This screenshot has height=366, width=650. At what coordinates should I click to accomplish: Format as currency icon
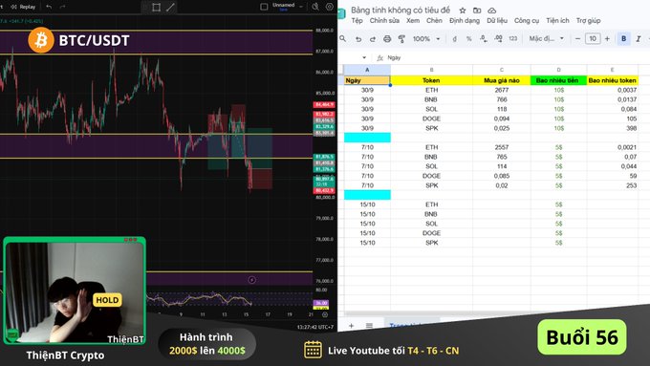coord(455,39)
